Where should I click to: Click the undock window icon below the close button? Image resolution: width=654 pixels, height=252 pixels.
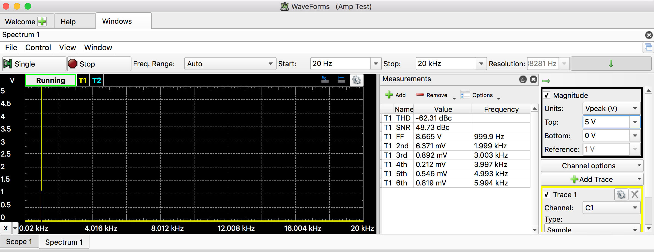648,47
